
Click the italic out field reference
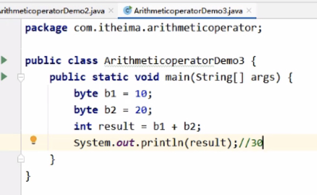point(125,143)
